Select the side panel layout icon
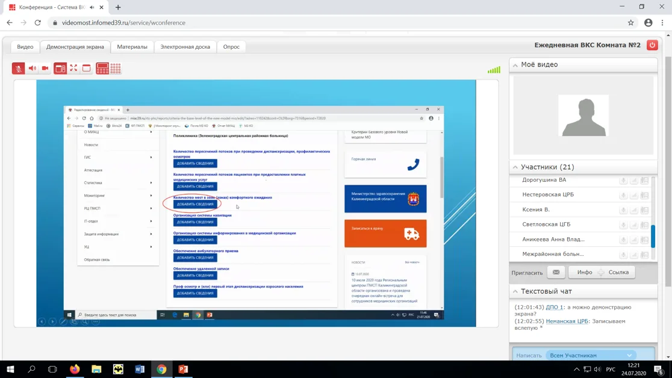Screen dimensions: 672x378 [60, 69]
